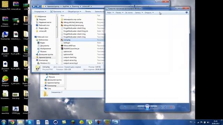Start slideshow in Photo Viewer

click(147, 107)
